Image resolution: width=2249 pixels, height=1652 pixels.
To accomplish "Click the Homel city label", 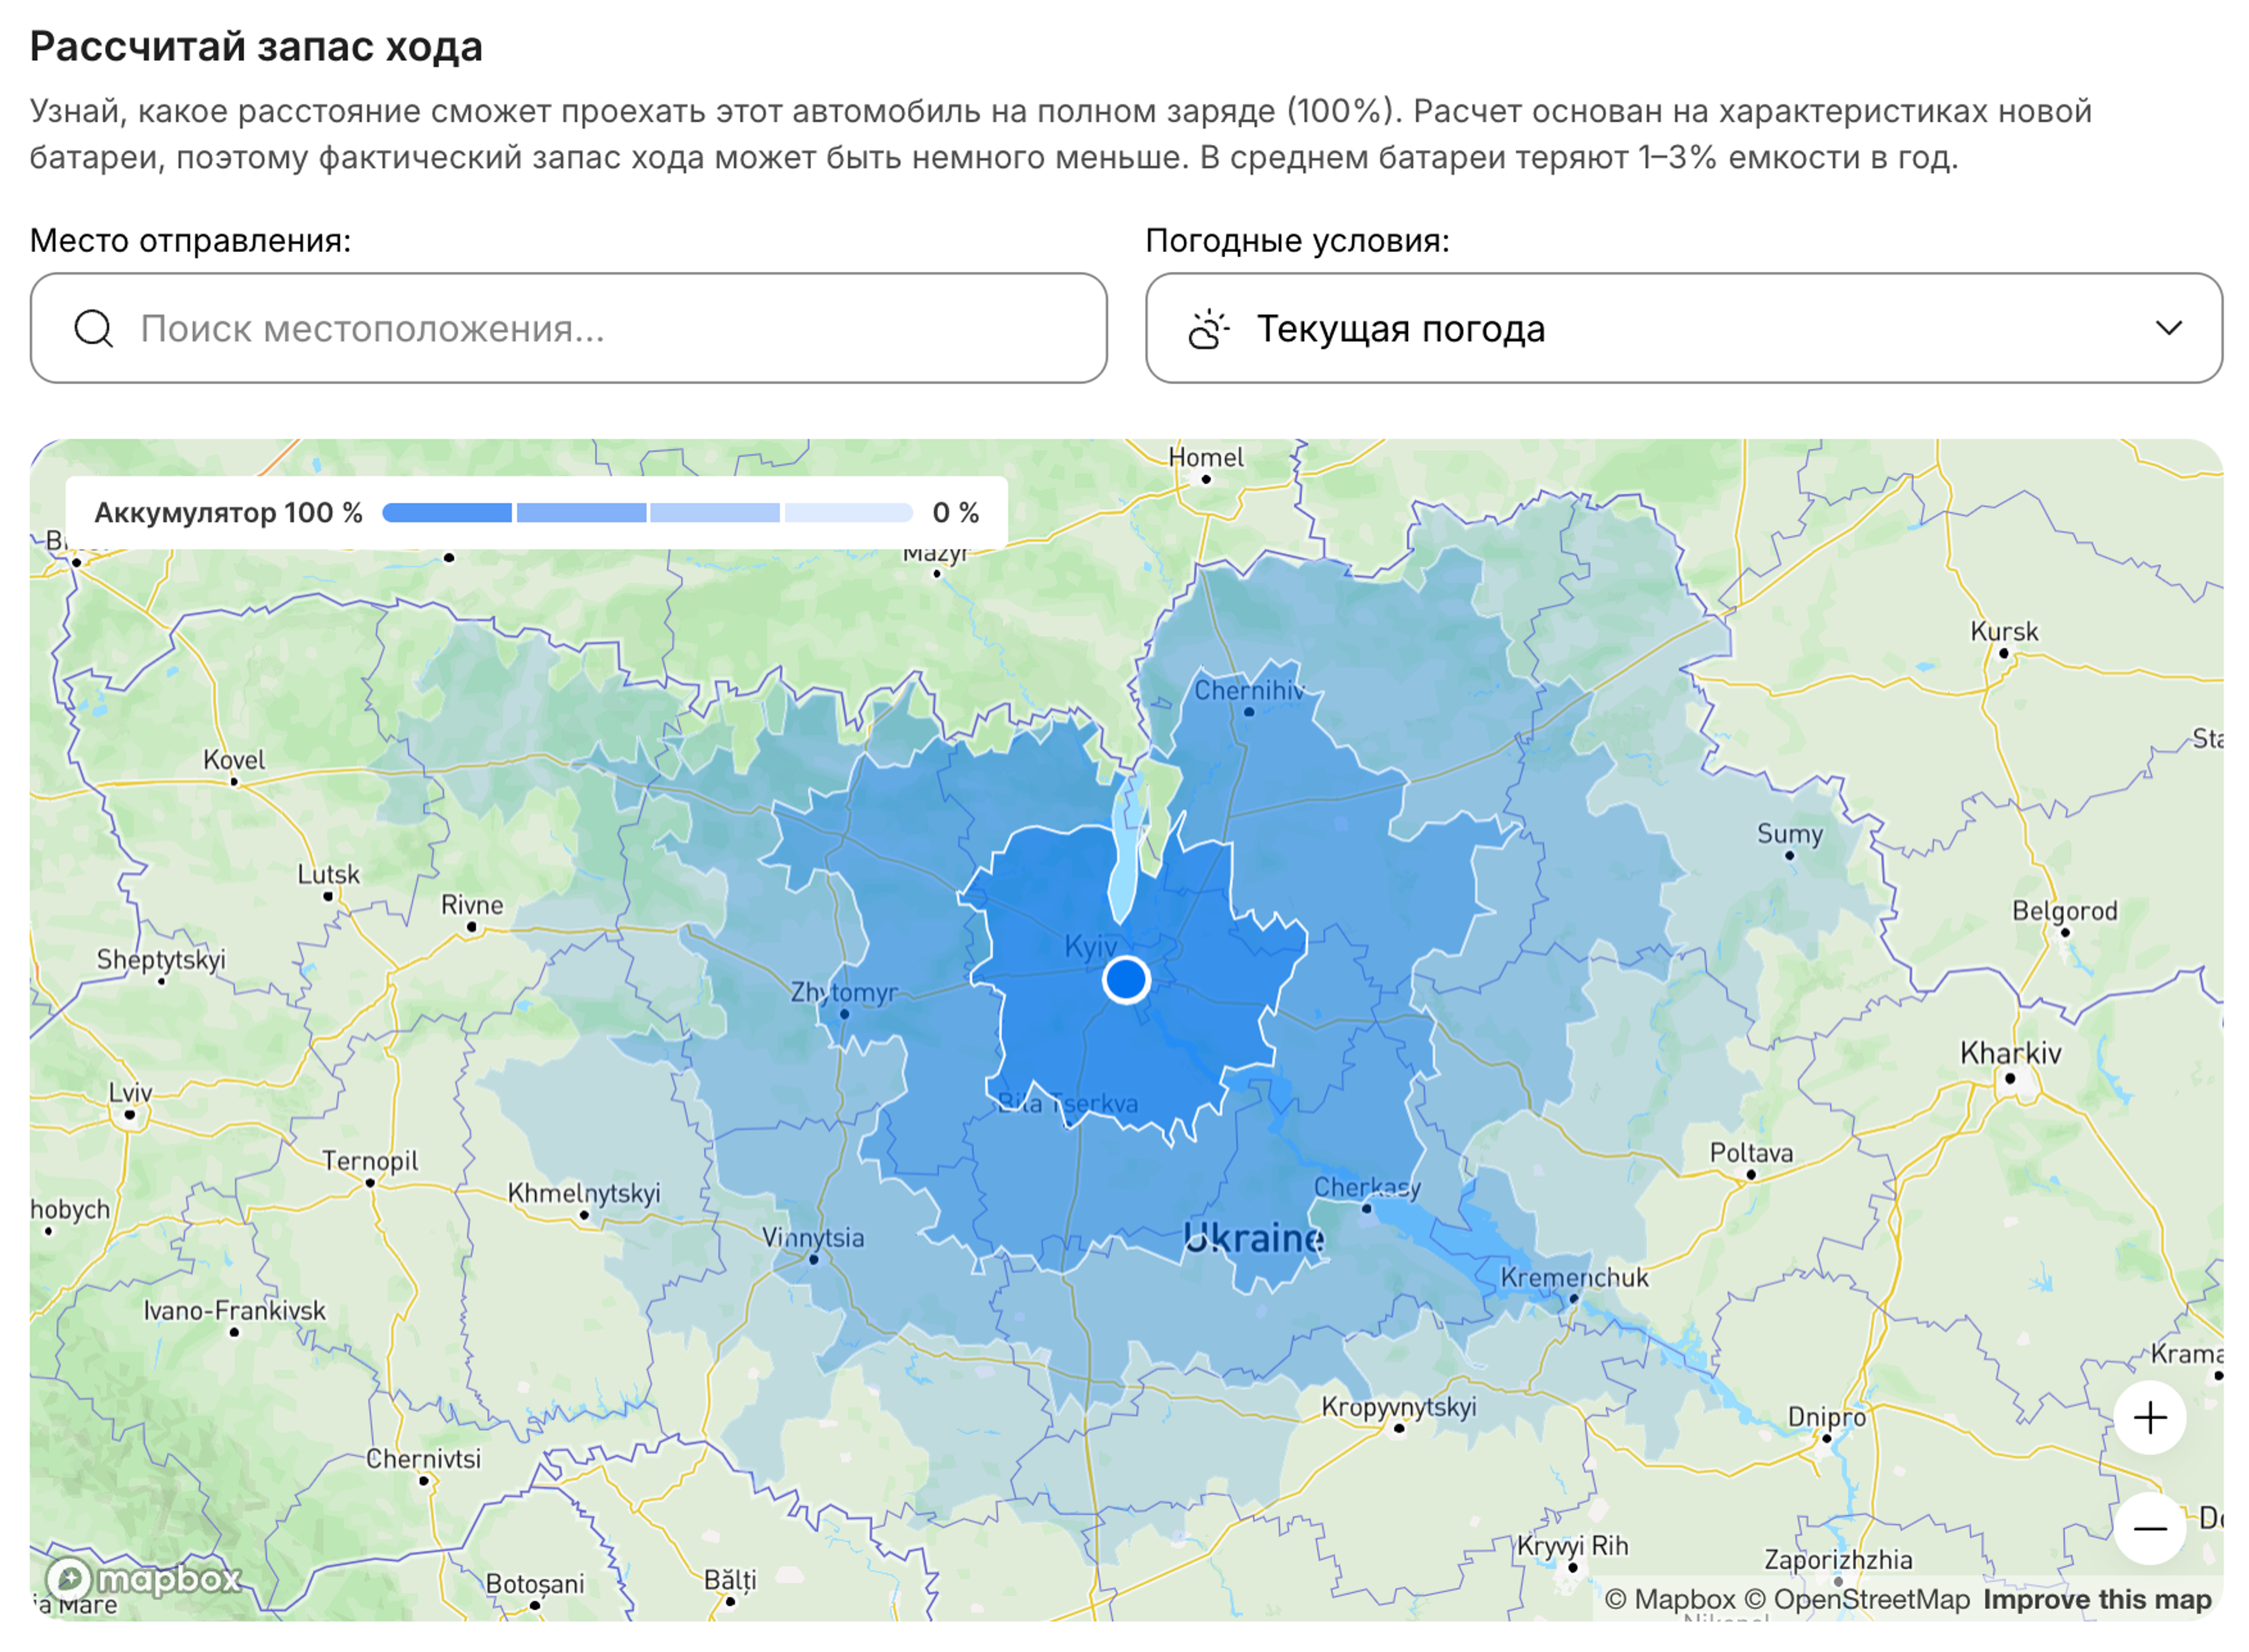I will pos(1205,457).
